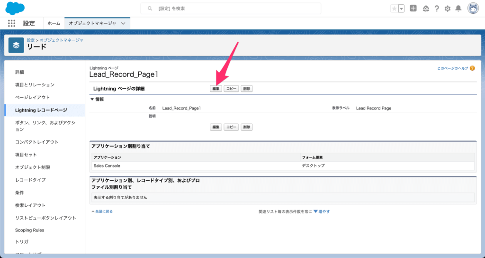Click the name value Lead_Record_Page1
Image resolution: width=485 pixels, height=258 pixels.
pyautogui.click(x=181, y=108)
